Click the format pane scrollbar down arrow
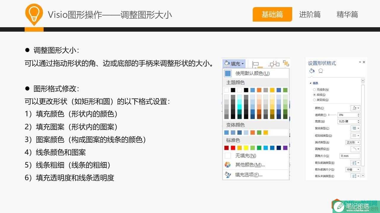Image resolution: width=380 pixels, height=213 pixels. (x=363, y=176)
